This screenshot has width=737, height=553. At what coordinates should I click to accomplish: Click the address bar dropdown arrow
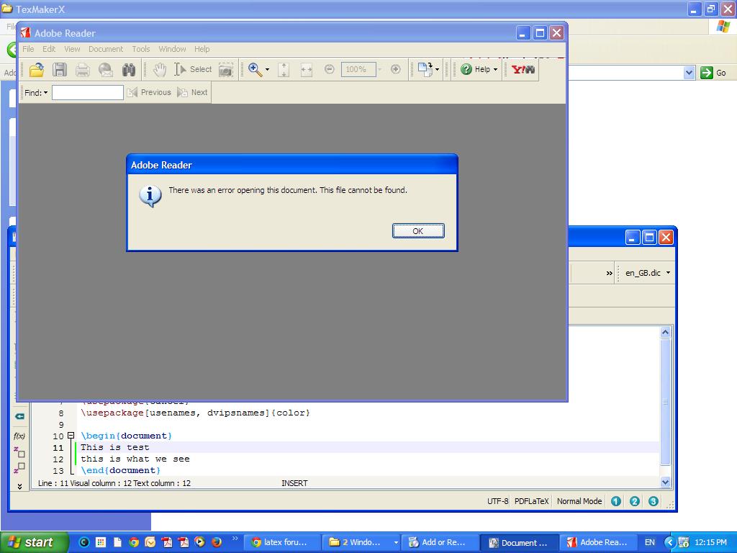(x=689, y=73)
